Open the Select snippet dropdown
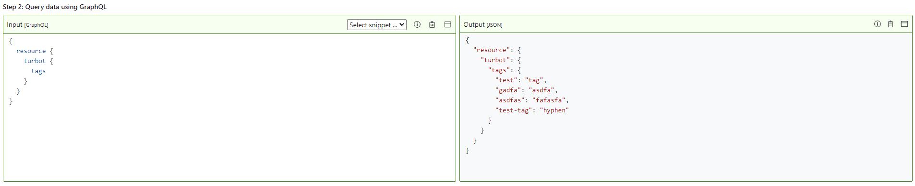 (377, 25)
